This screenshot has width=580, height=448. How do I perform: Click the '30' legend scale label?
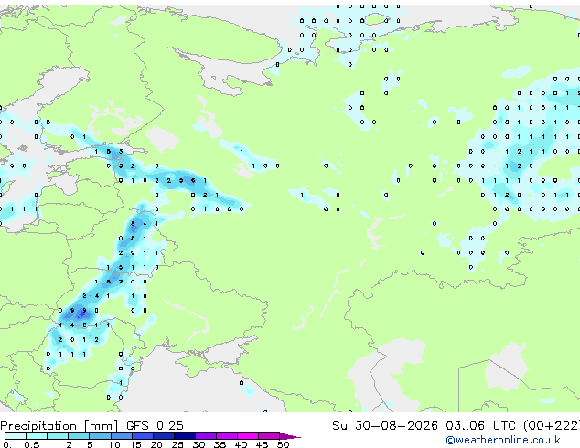coord(199,444)
